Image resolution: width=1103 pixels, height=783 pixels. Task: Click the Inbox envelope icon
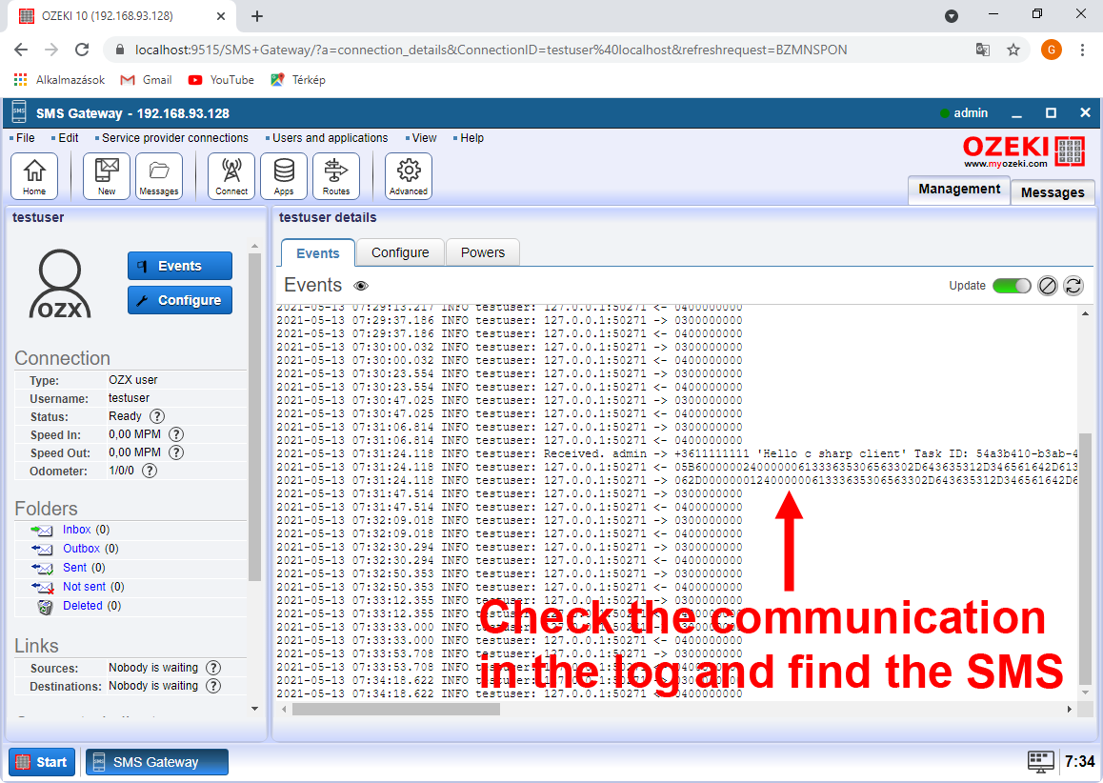(x=42, y=530)
